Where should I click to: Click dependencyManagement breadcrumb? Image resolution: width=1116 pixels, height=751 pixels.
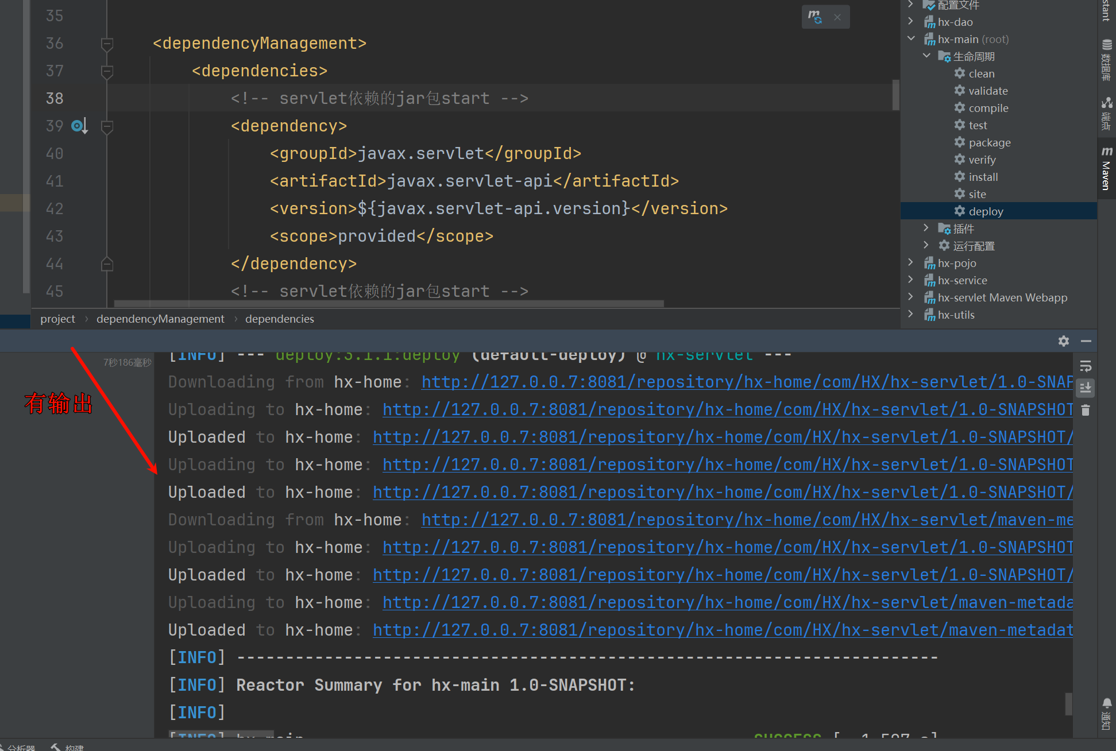tap(160, 319)
